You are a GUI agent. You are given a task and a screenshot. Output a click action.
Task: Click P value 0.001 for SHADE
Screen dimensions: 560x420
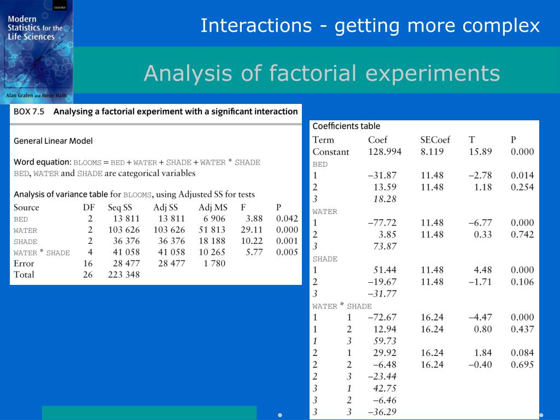pyautogui.click(x=287, y=241)
